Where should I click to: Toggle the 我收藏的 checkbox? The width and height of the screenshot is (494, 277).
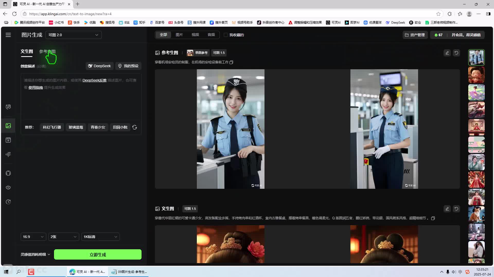(226, 35)
